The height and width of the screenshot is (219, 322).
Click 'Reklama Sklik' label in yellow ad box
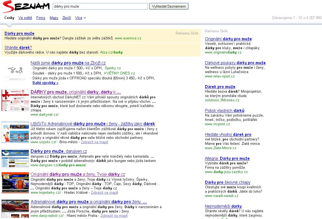coord(187,33)
